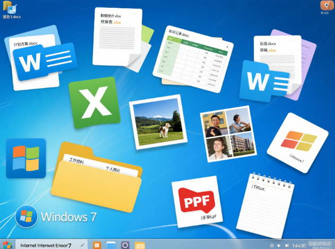
Task: Click the white tile with orange-yellow squares
Action: point(298,143)
